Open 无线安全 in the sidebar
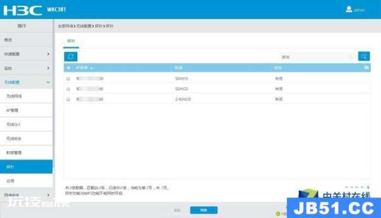 (x=26, y=138)
